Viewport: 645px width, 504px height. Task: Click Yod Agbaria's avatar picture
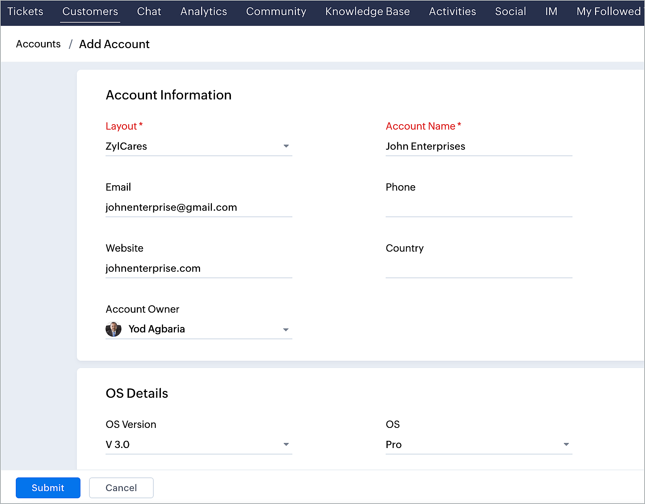pos(113,329)
